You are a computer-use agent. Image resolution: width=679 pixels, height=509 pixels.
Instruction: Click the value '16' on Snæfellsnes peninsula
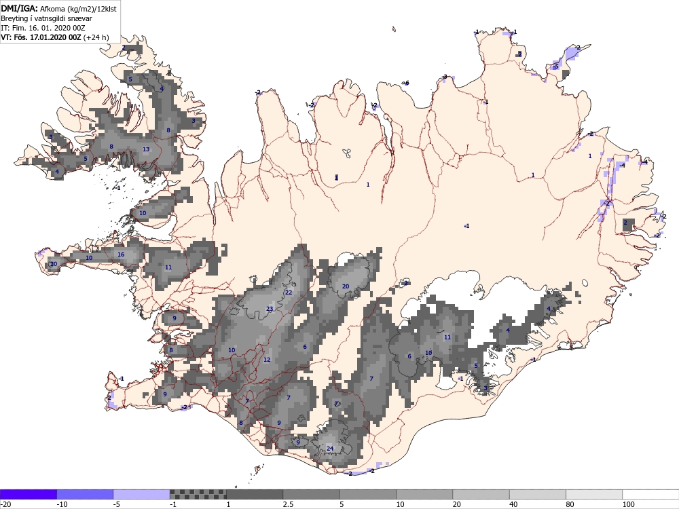click(121, 254)
